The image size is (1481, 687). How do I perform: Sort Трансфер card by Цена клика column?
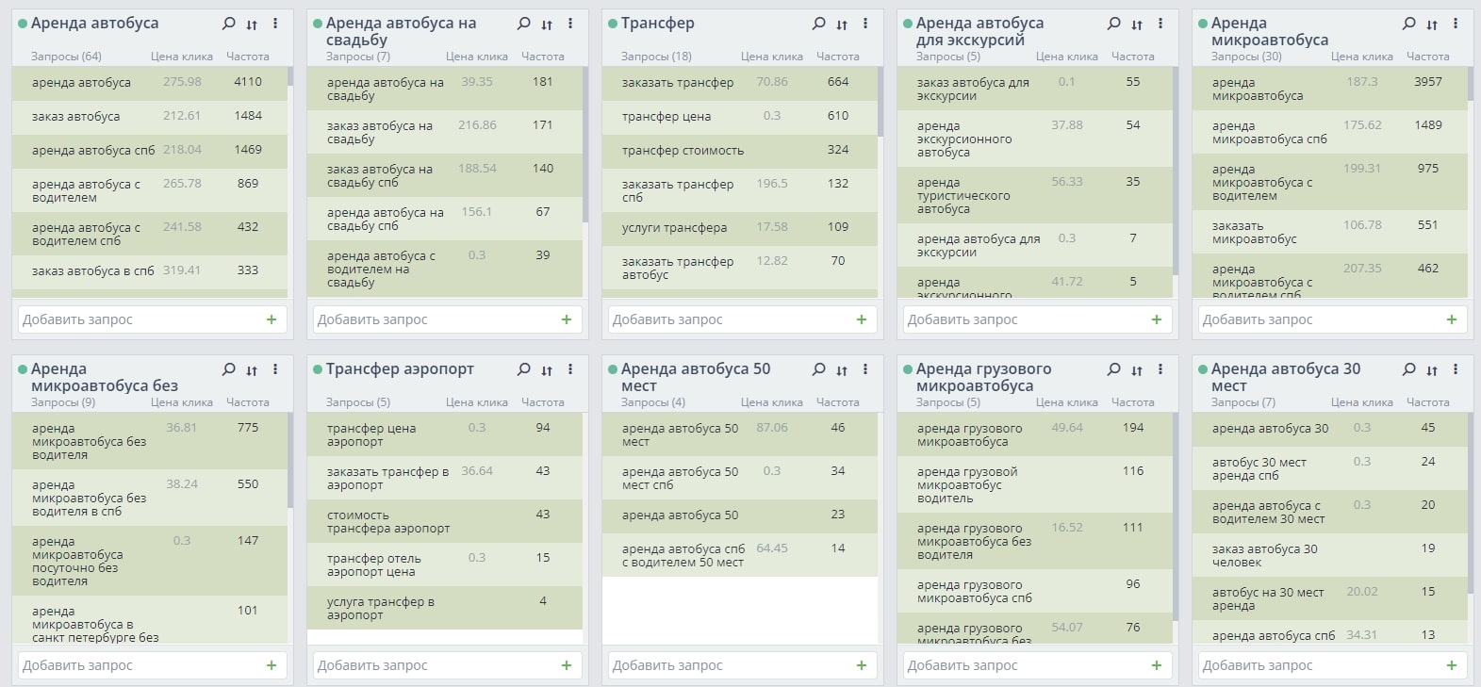771,57
